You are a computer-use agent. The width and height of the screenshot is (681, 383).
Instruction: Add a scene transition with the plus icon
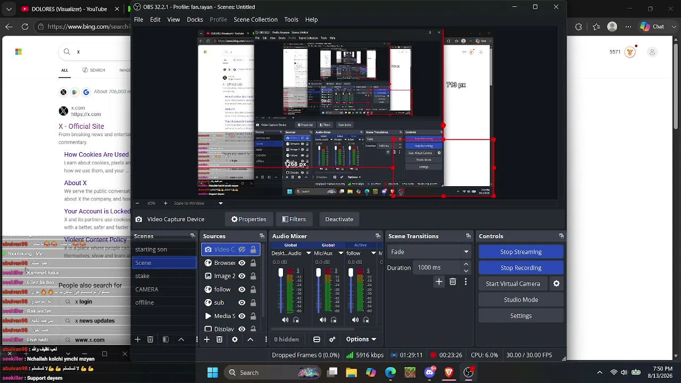(439, 282)
